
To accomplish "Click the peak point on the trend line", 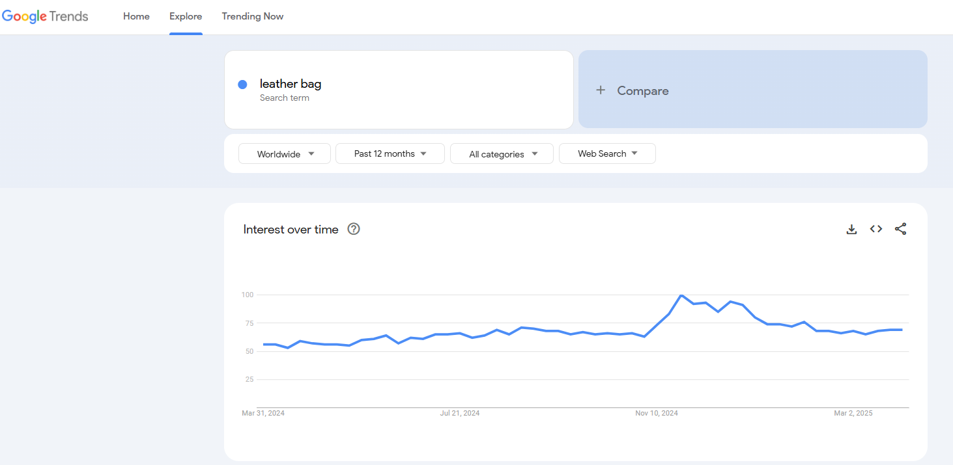I will coord(681,295).
